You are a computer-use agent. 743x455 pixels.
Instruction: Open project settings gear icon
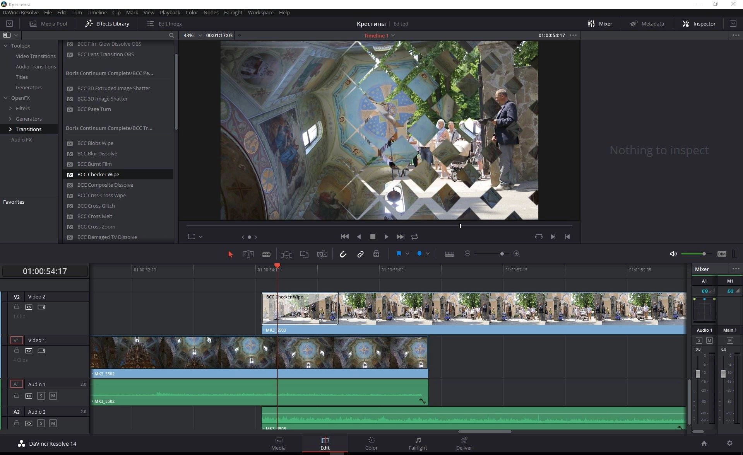729,443
